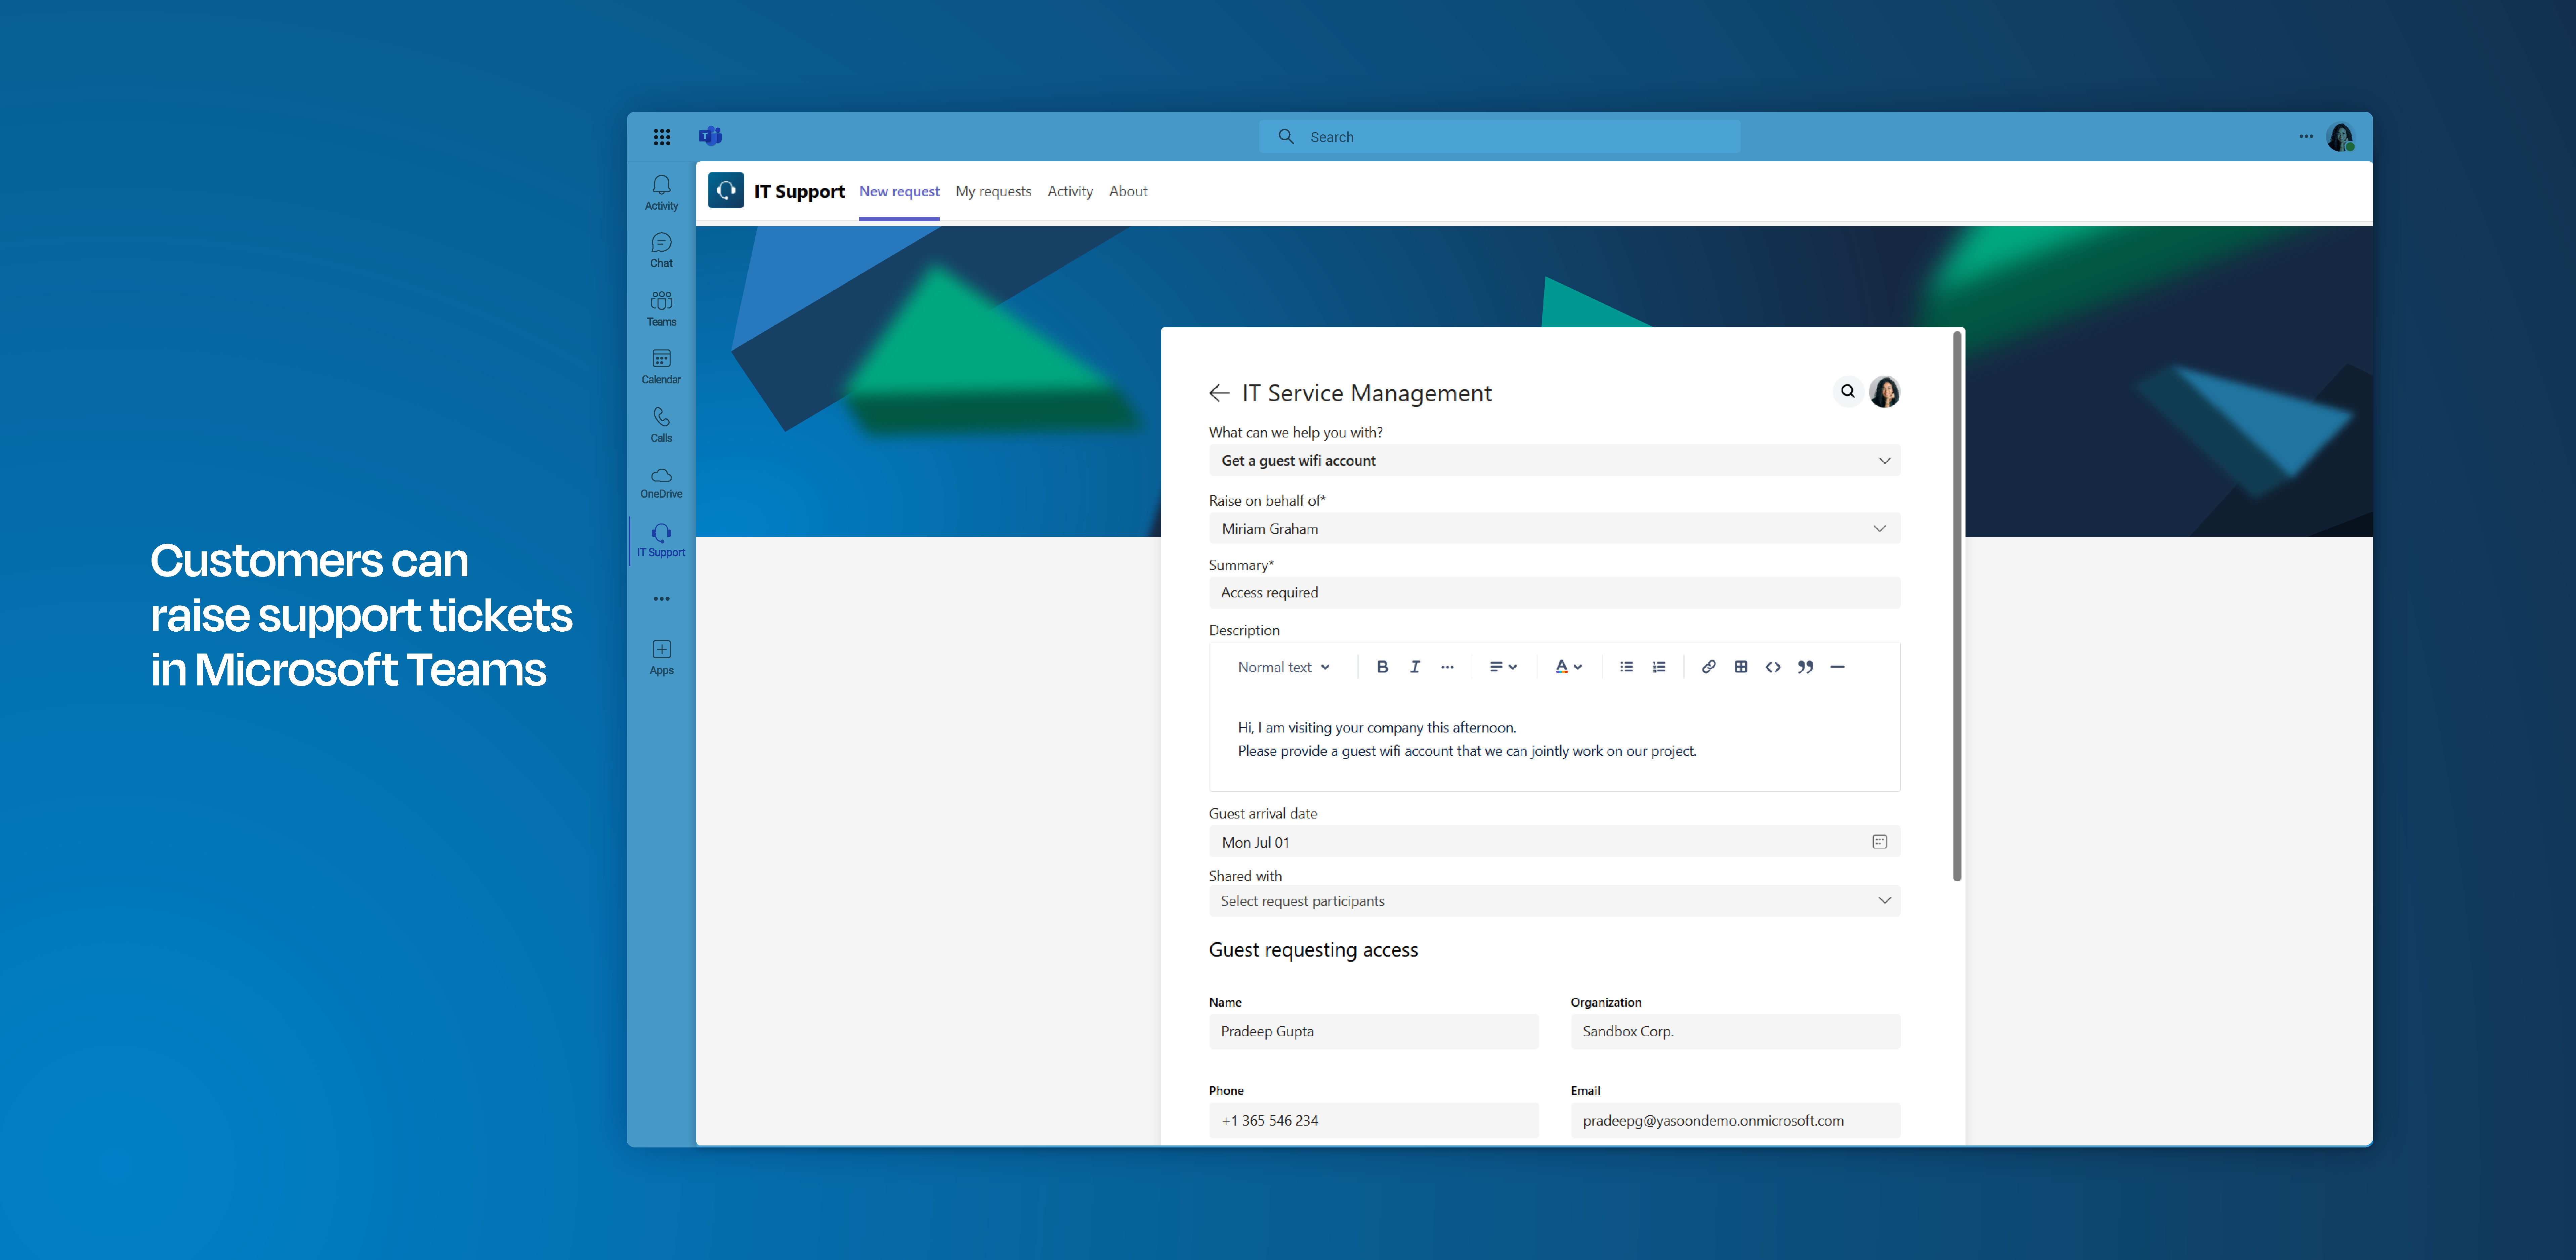Screen dimensions: 2576x1260
Task: Expand Select request participants dropdown
Action: (1884, 901)
